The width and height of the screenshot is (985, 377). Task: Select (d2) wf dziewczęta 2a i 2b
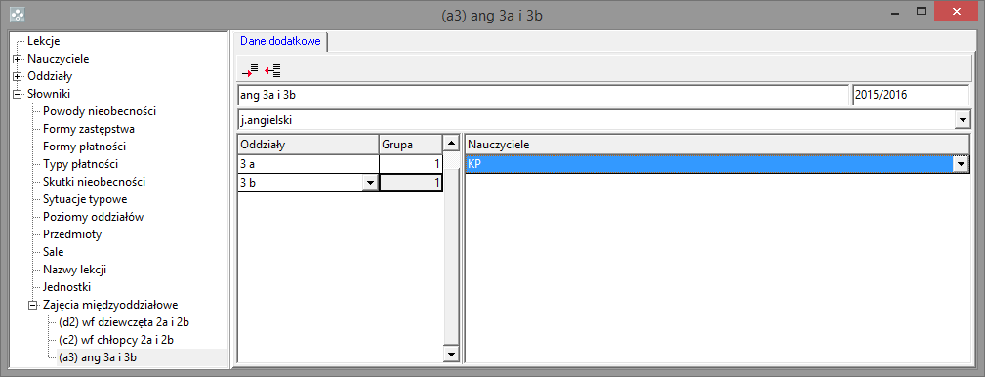point(124,323)
